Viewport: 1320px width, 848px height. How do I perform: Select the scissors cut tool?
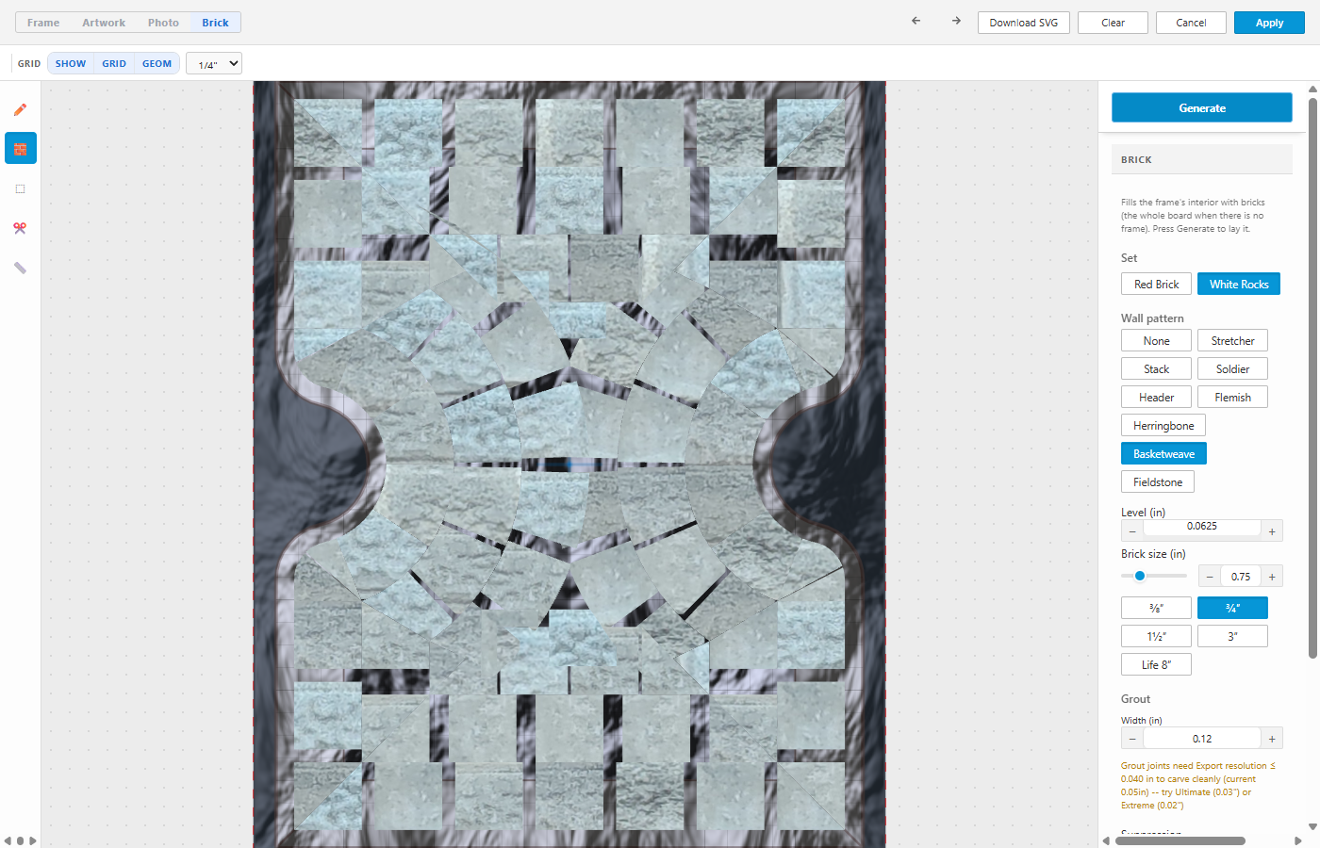pyautogui.click(x=20, y=228)
